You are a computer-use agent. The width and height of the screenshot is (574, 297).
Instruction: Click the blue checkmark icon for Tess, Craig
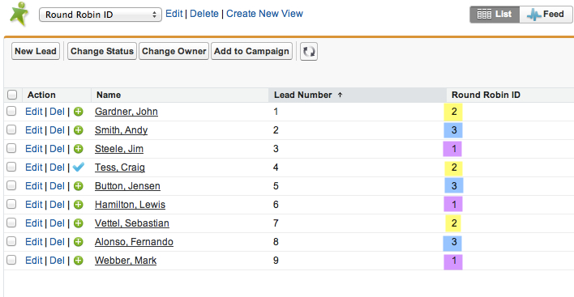(79, 167)
